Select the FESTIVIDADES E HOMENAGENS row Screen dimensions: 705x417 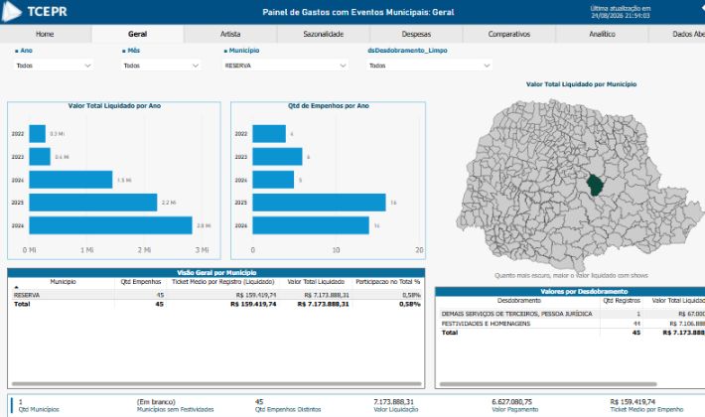[572, 324]
